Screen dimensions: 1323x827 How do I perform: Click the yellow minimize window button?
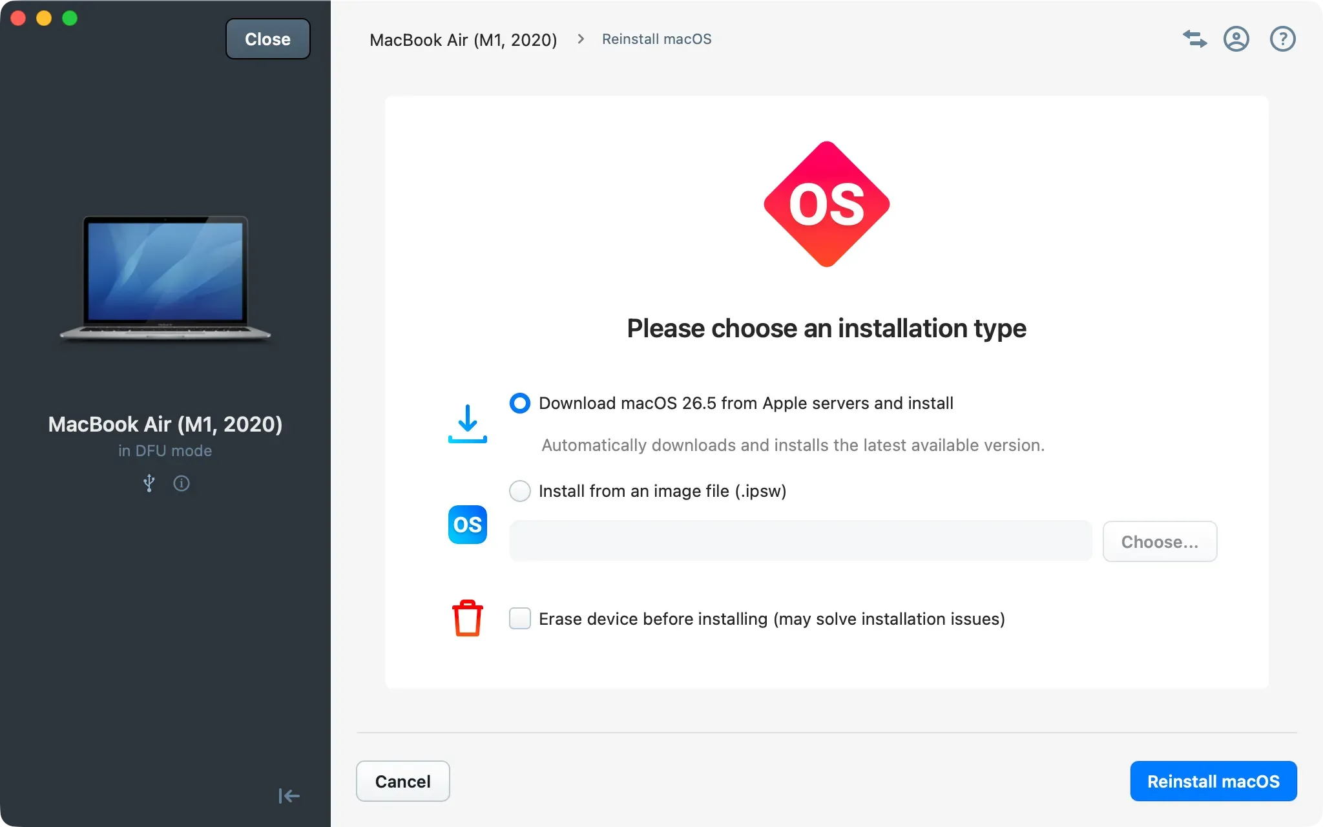(44, 18)
